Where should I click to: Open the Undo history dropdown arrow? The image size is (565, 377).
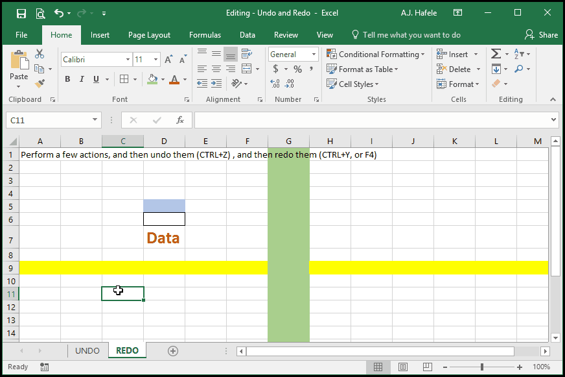(69, 14)
